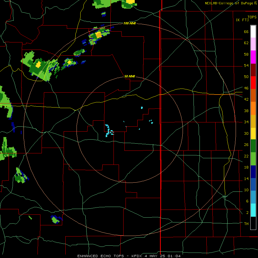Click the legend value 18
The height and width of the screenshot is (258, 258).
(246, 167)
